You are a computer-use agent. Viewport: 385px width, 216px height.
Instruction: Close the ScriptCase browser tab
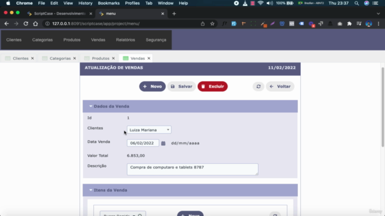(x=91, y=14)
